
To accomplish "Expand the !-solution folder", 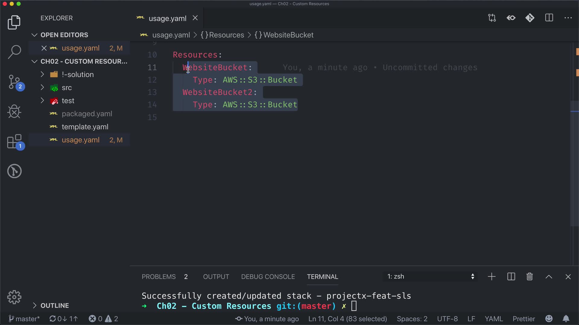I will tap(78, 75).
